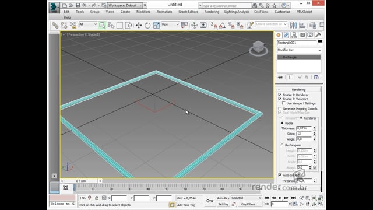Screen dimensions: 373x210
Task: Open the application menu button
Action: 54,7
